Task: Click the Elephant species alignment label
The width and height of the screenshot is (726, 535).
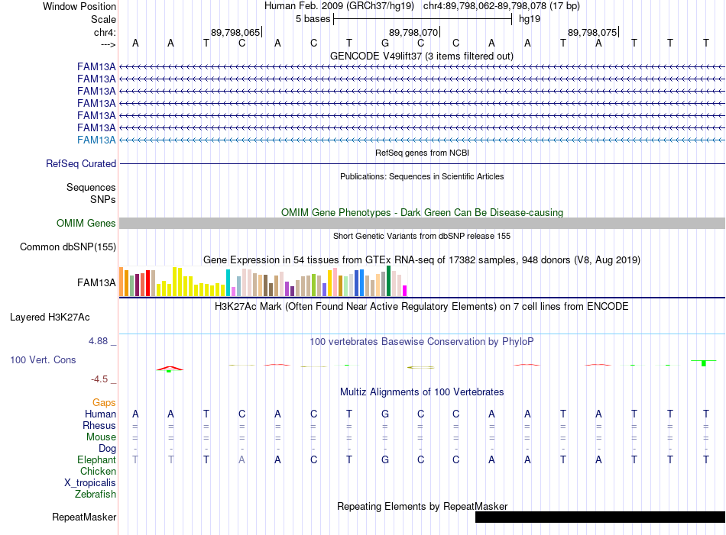Action: (x=97, y=459)
